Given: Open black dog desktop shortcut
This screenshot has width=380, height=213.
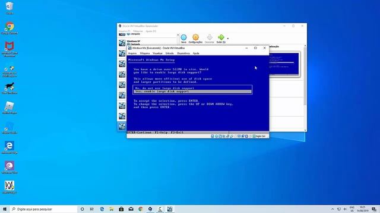Looking at the screenshot, I should tap(9, 88).
